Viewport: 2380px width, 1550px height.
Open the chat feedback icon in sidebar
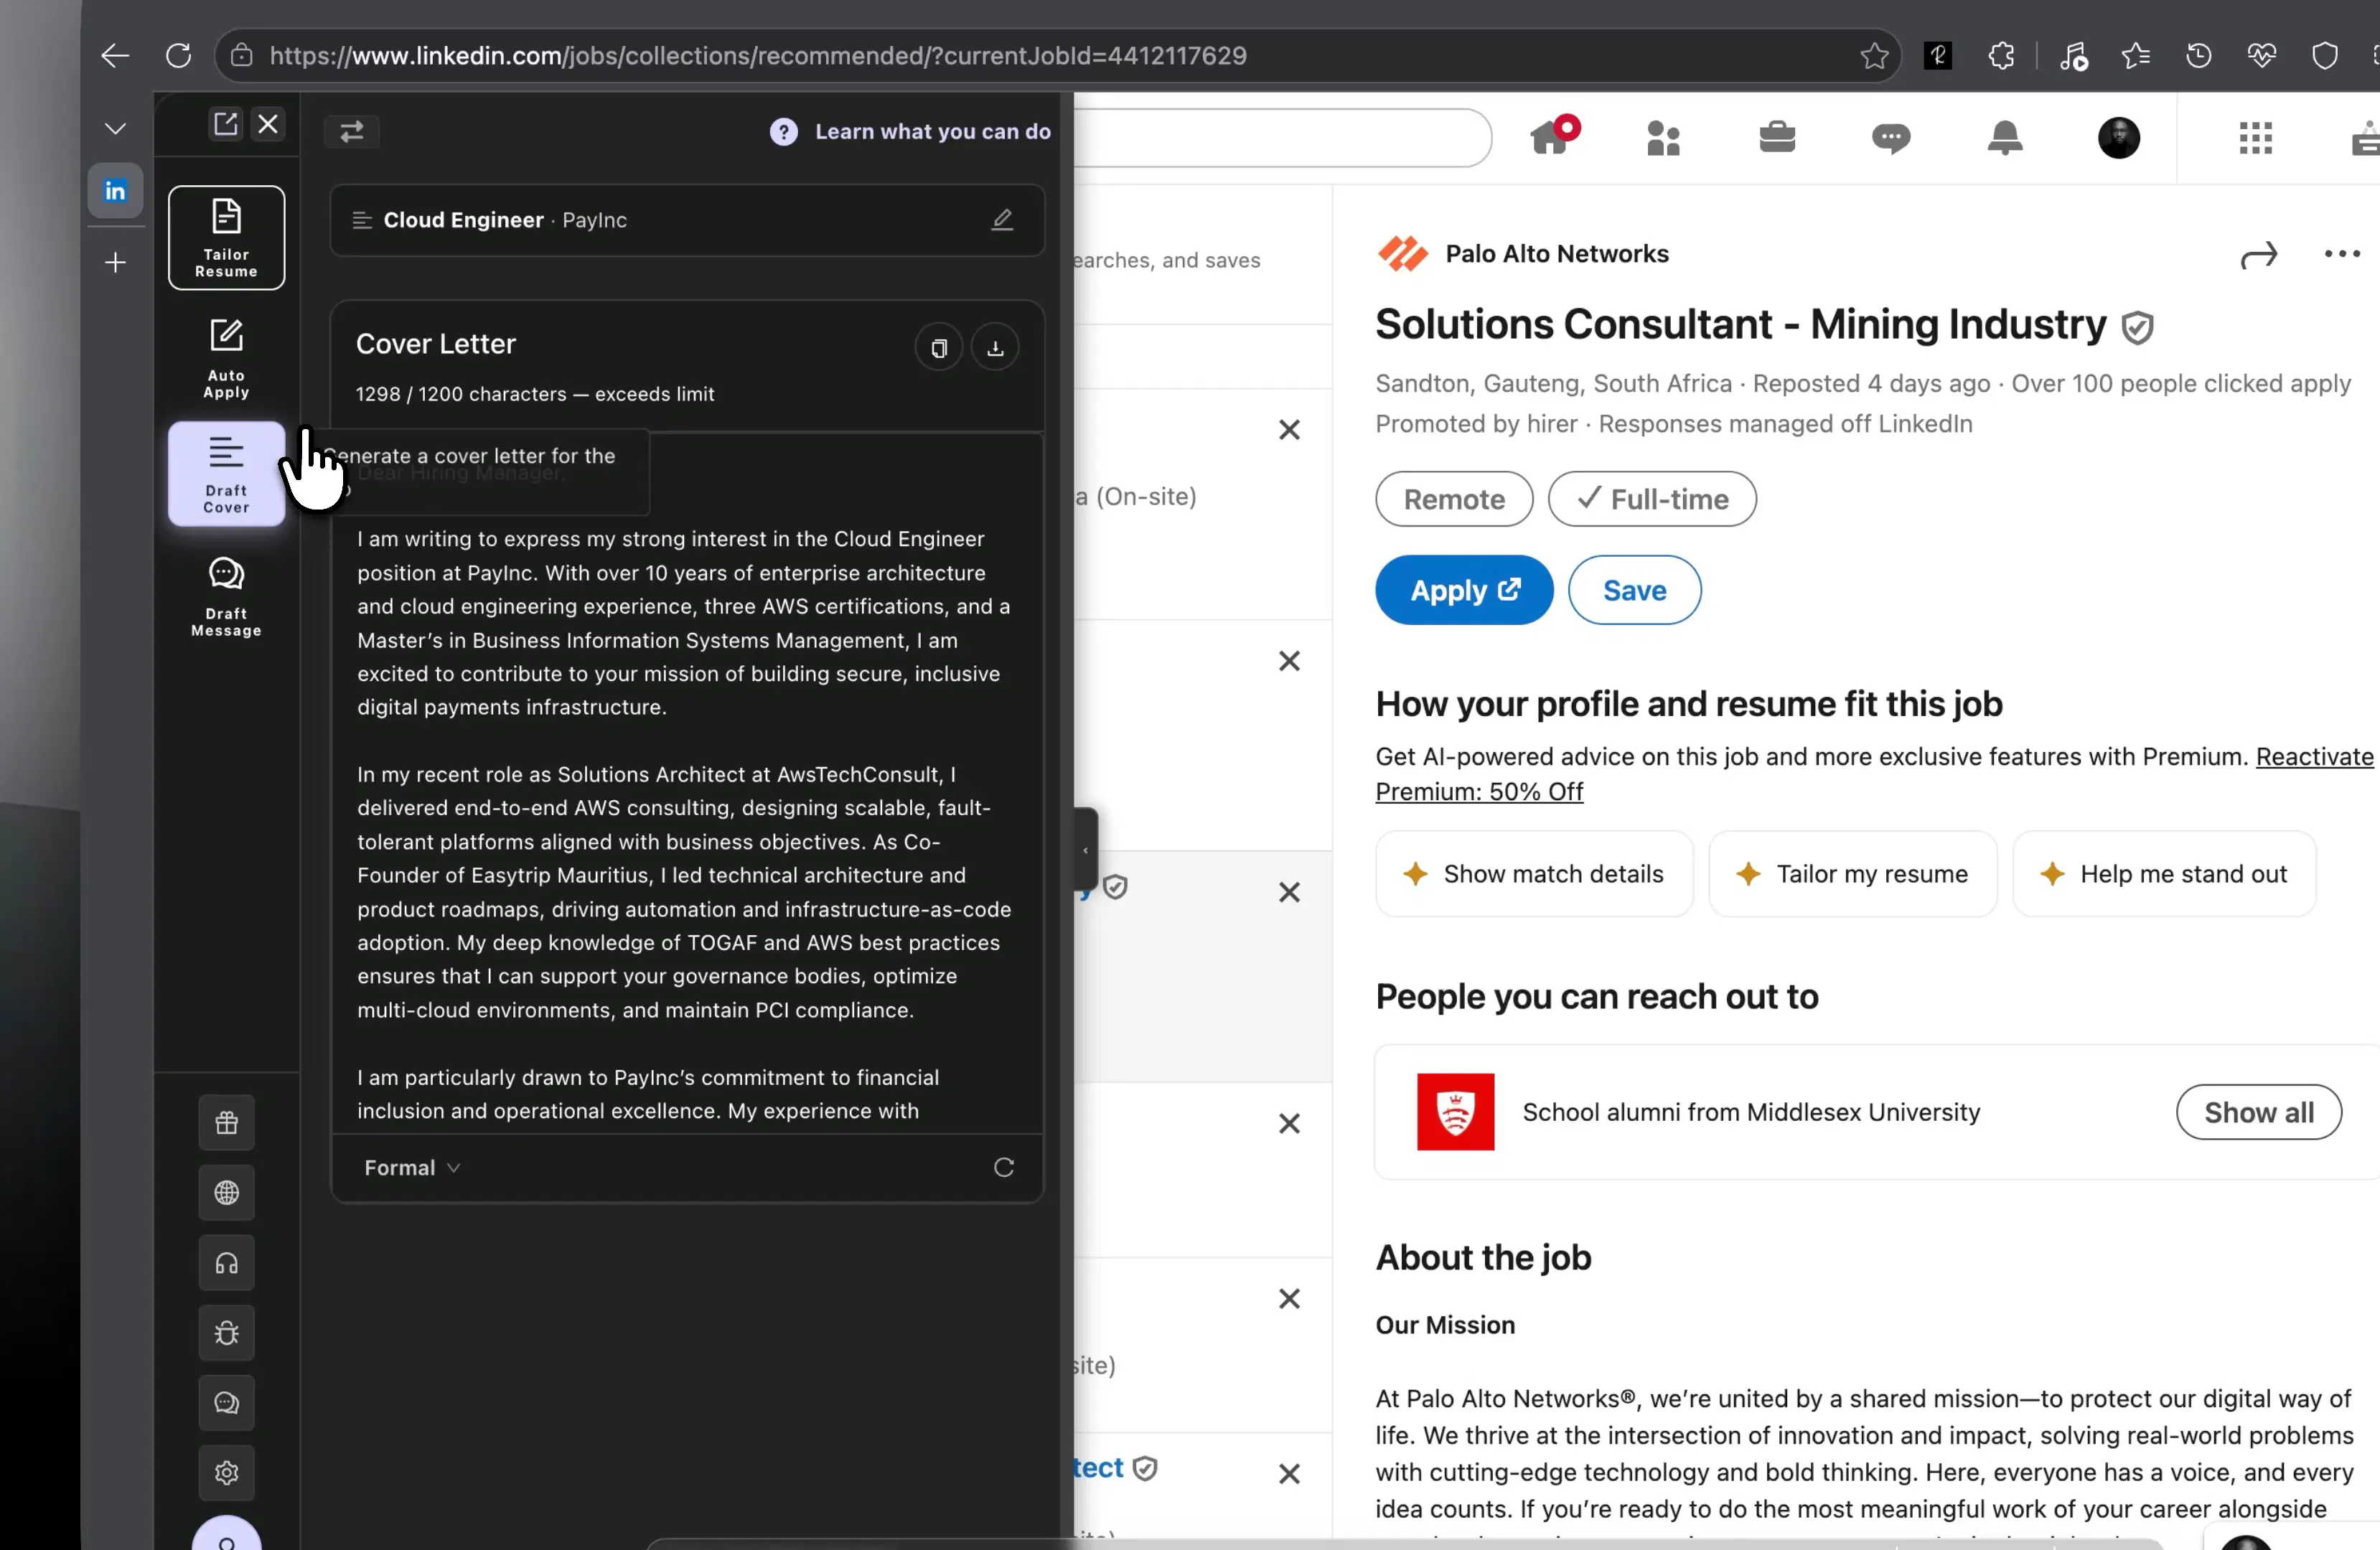tap(227, 1403)
